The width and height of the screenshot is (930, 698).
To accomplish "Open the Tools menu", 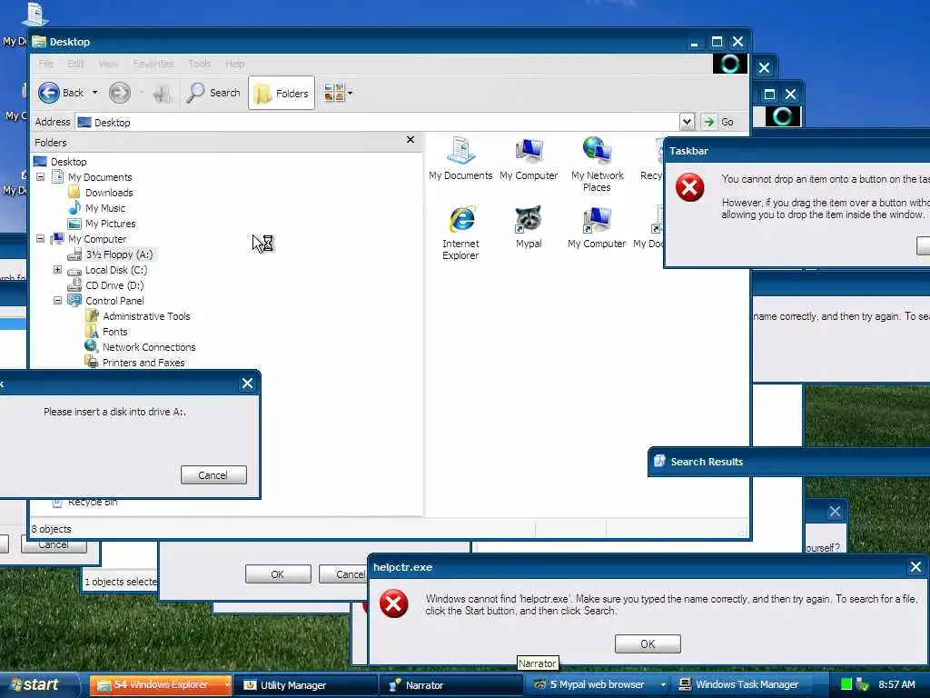I will tap(199, 64).
